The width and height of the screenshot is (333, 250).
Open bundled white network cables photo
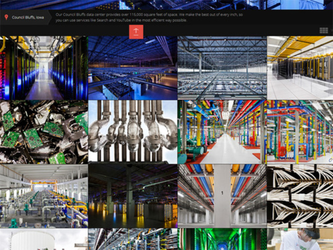300,196
